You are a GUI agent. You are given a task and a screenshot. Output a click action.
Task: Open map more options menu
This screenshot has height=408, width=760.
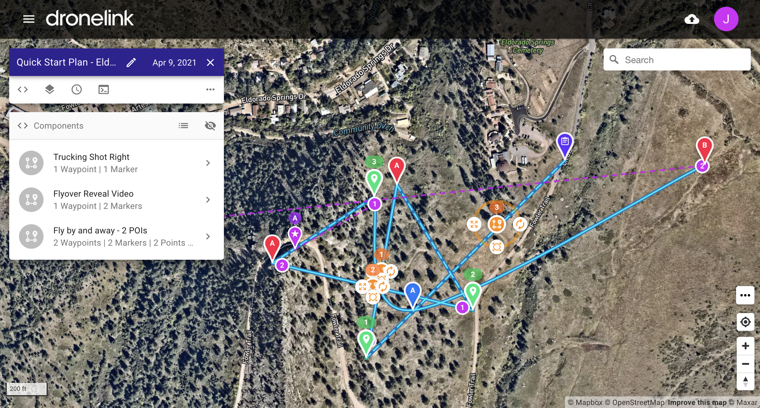745,295
